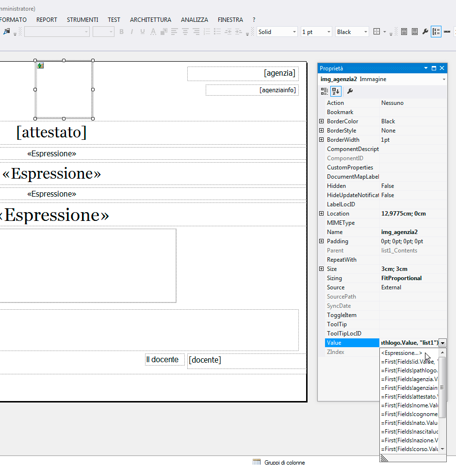The width and height of the screenshot is (456, 469).
Task: Switch properties to categorized view
Action: click(x=324, y=91)
